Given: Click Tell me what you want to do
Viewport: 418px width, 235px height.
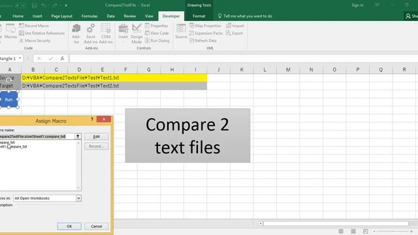Looking at the screenshot, I should pos(245,16).
